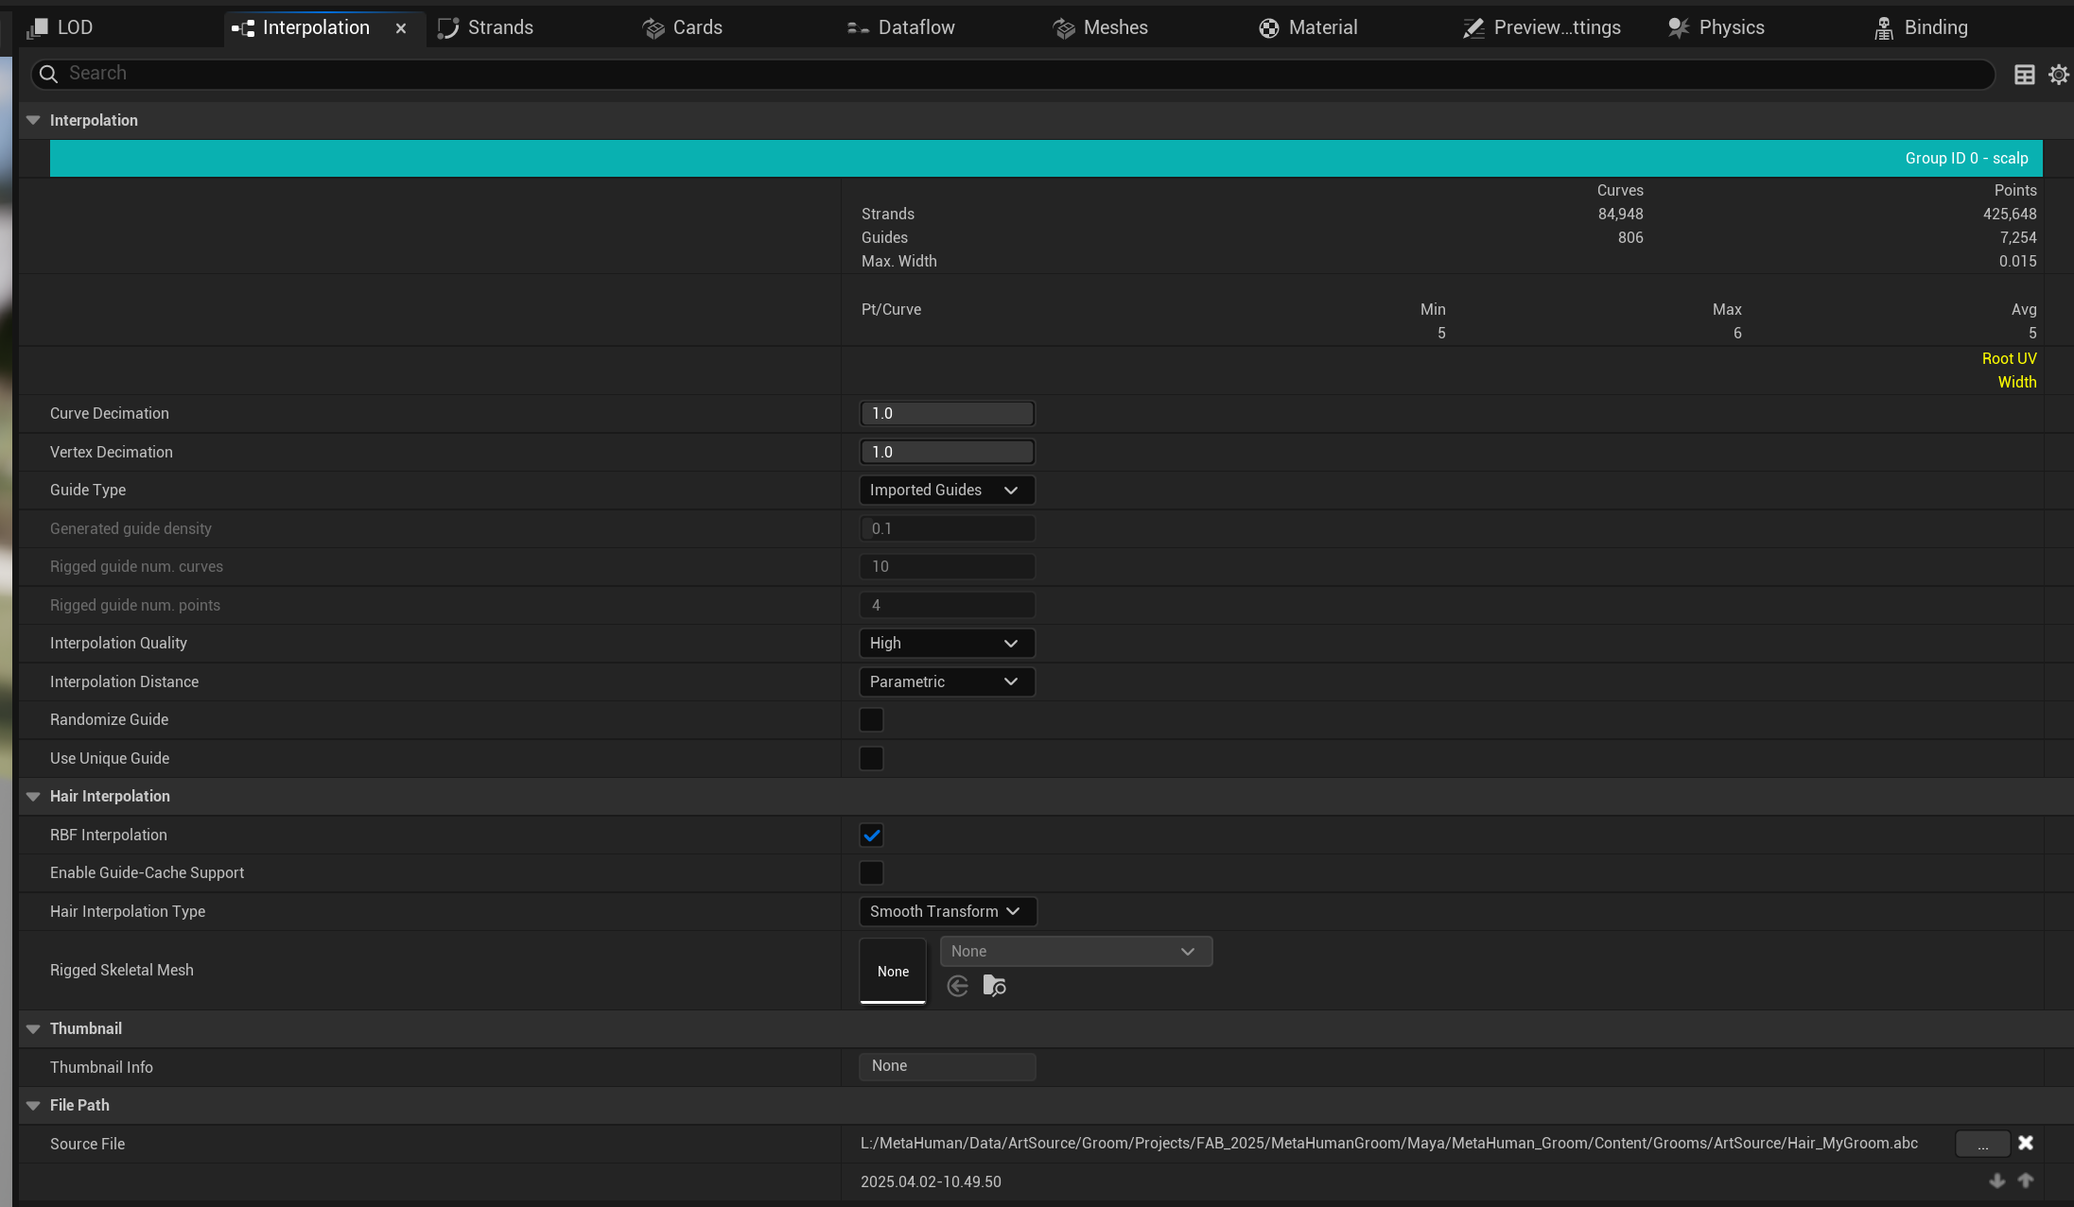Open the Guide Type dropdown
This screenshot has height=1207, width=2074.
[x=947, y=490]
